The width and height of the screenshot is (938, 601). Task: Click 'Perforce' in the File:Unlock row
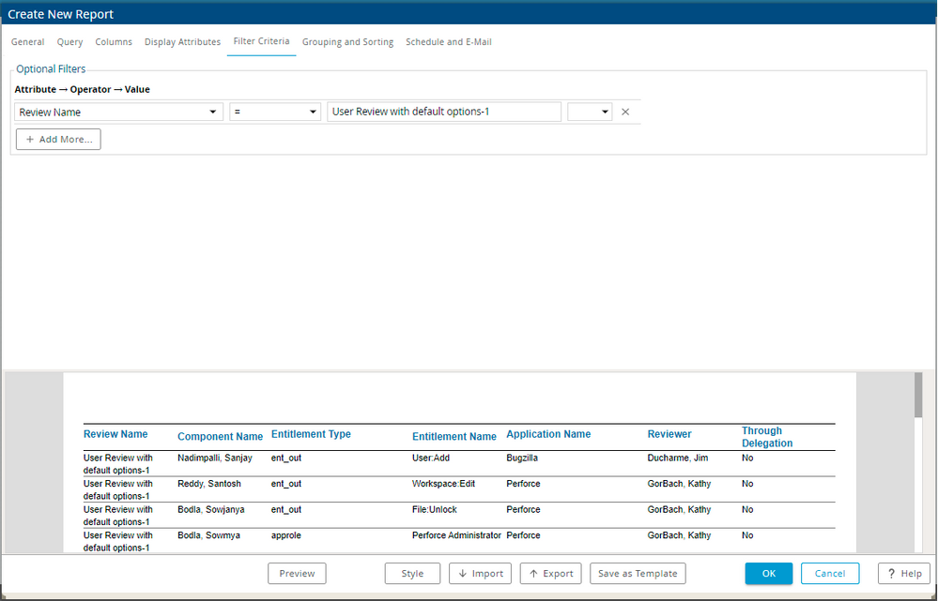point(523,510)
